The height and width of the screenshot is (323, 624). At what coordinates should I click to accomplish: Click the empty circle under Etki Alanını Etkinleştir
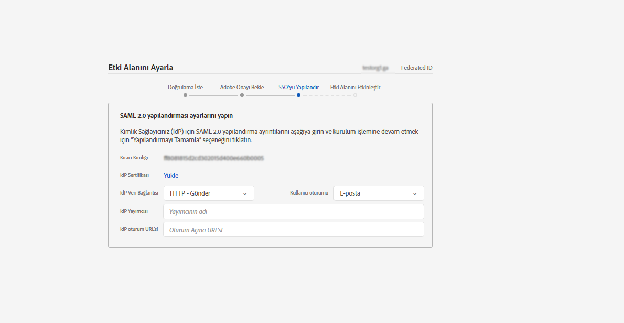[355, 95]
